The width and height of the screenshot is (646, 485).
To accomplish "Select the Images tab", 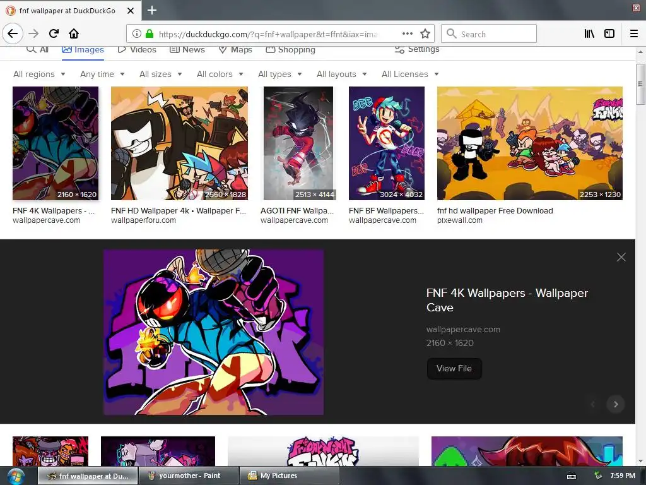I will coord(83,49).
